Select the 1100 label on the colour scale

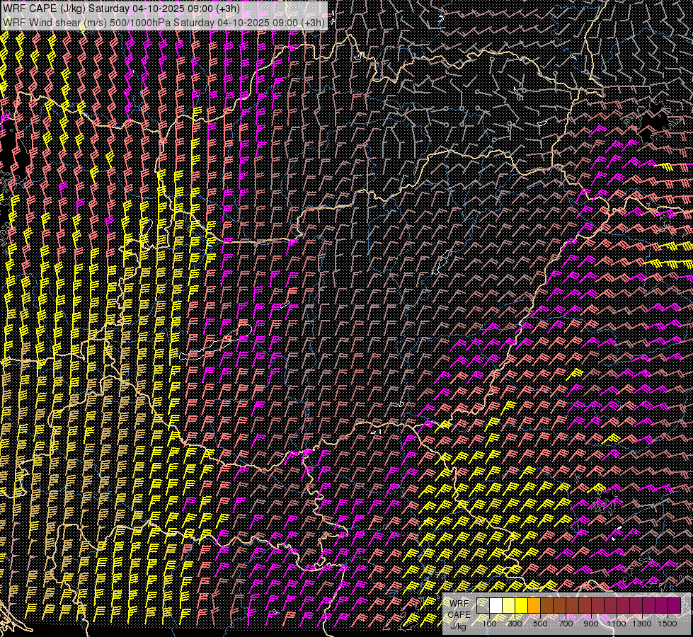click(x=617, y=624)
